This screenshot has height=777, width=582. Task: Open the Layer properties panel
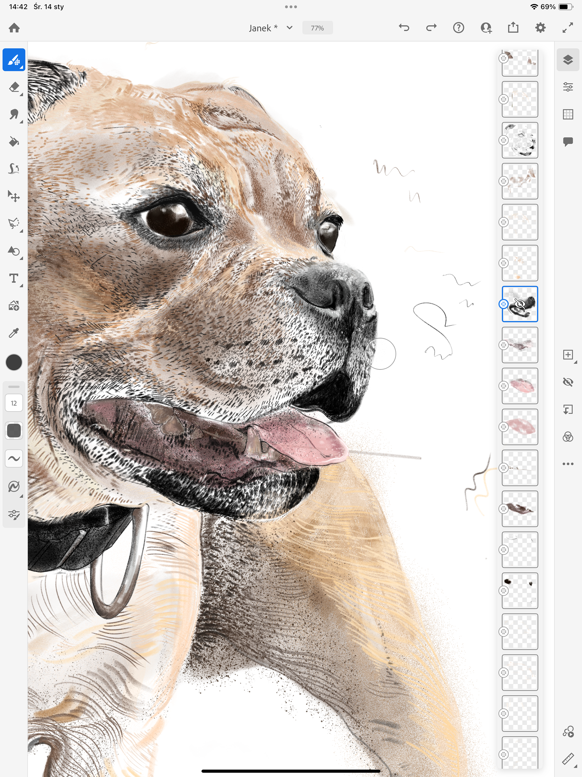click(568, 87)
